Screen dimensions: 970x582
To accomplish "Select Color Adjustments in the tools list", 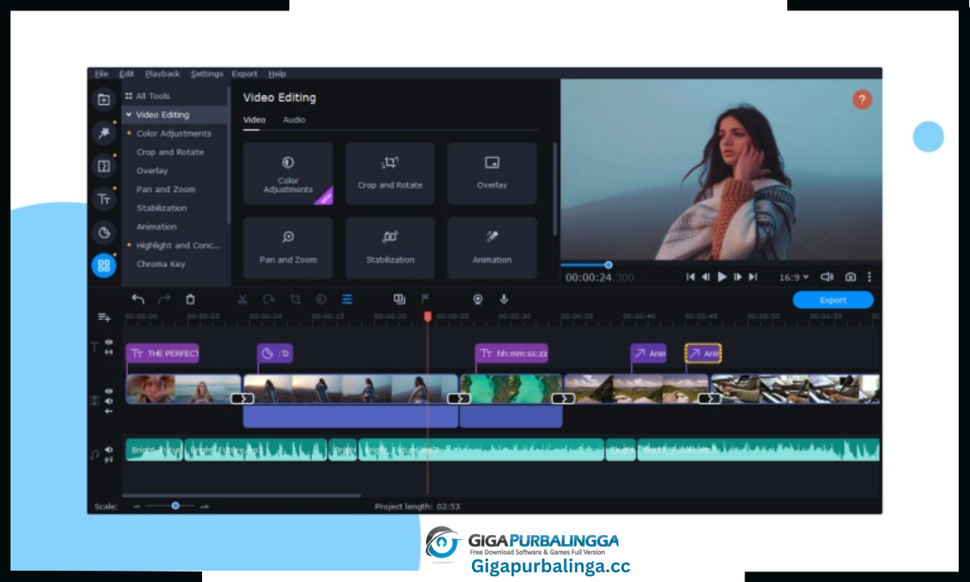I will click(x=174, y=133).
